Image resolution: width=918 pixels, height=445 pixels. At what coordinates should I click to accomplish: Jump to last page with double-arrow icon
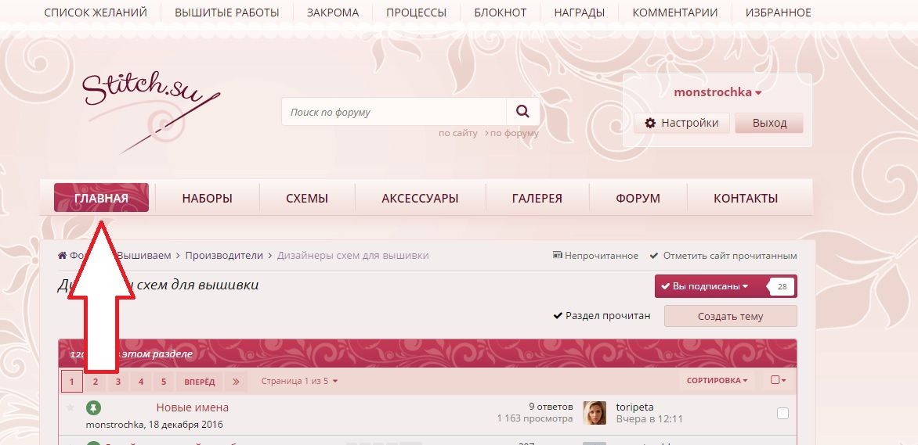click(235, 382)
